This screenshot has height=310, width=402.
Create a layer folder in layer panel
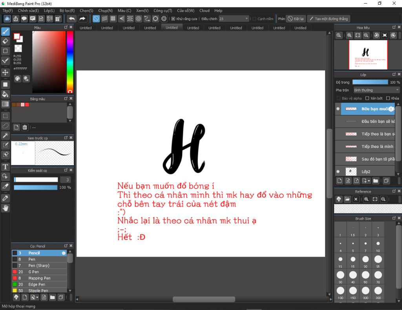(376, 181)
